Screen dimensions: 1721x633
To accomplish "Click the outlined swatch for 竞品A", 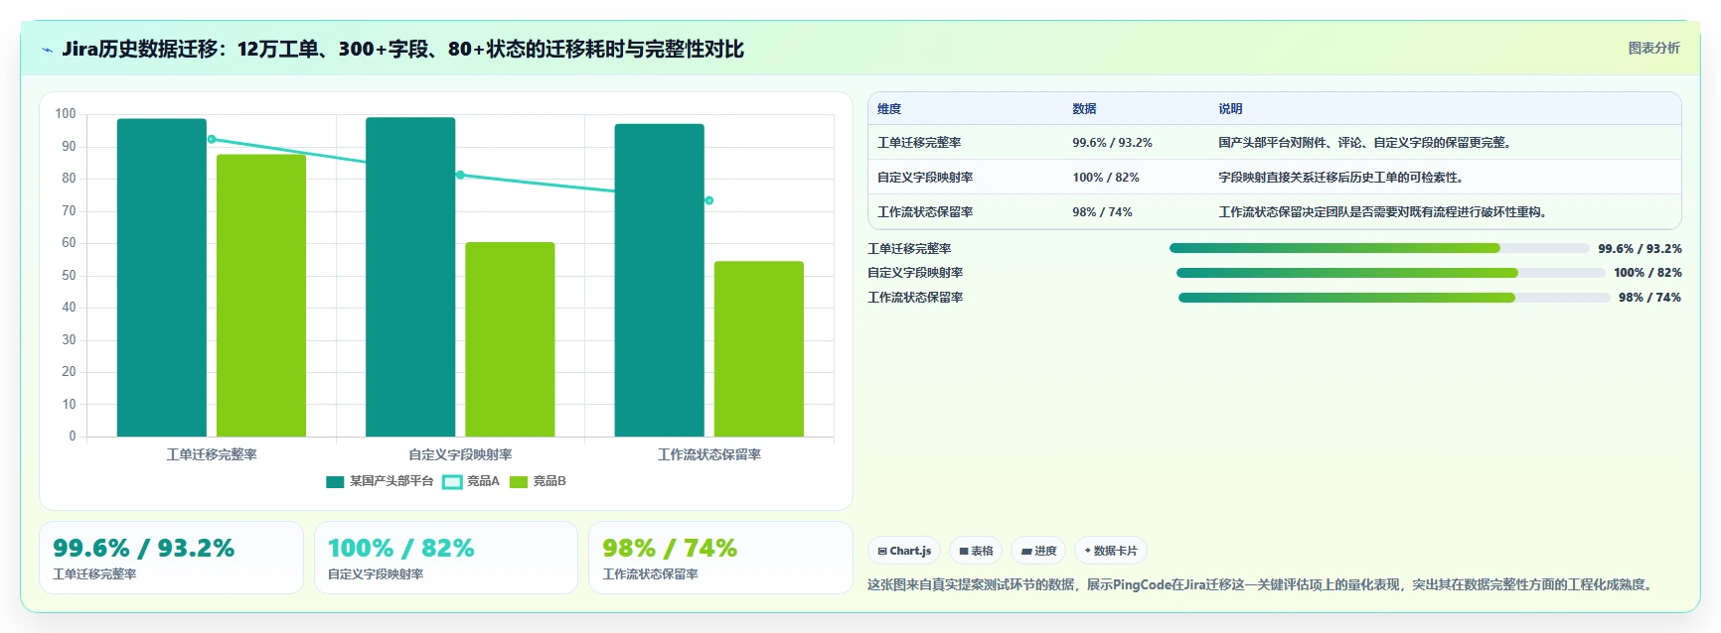I will click(452, 482).
